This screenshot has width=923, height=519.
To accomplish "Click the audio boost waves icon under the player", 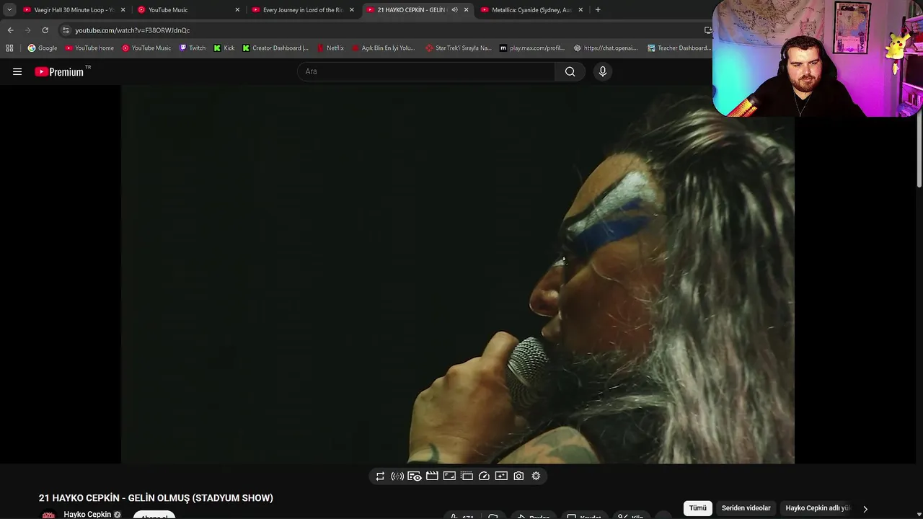I will tap(397, 476).
